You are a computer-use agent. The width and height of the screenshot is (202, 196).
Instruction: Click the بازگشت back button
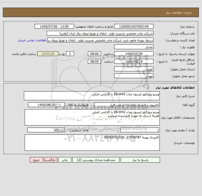click(50, 160)
